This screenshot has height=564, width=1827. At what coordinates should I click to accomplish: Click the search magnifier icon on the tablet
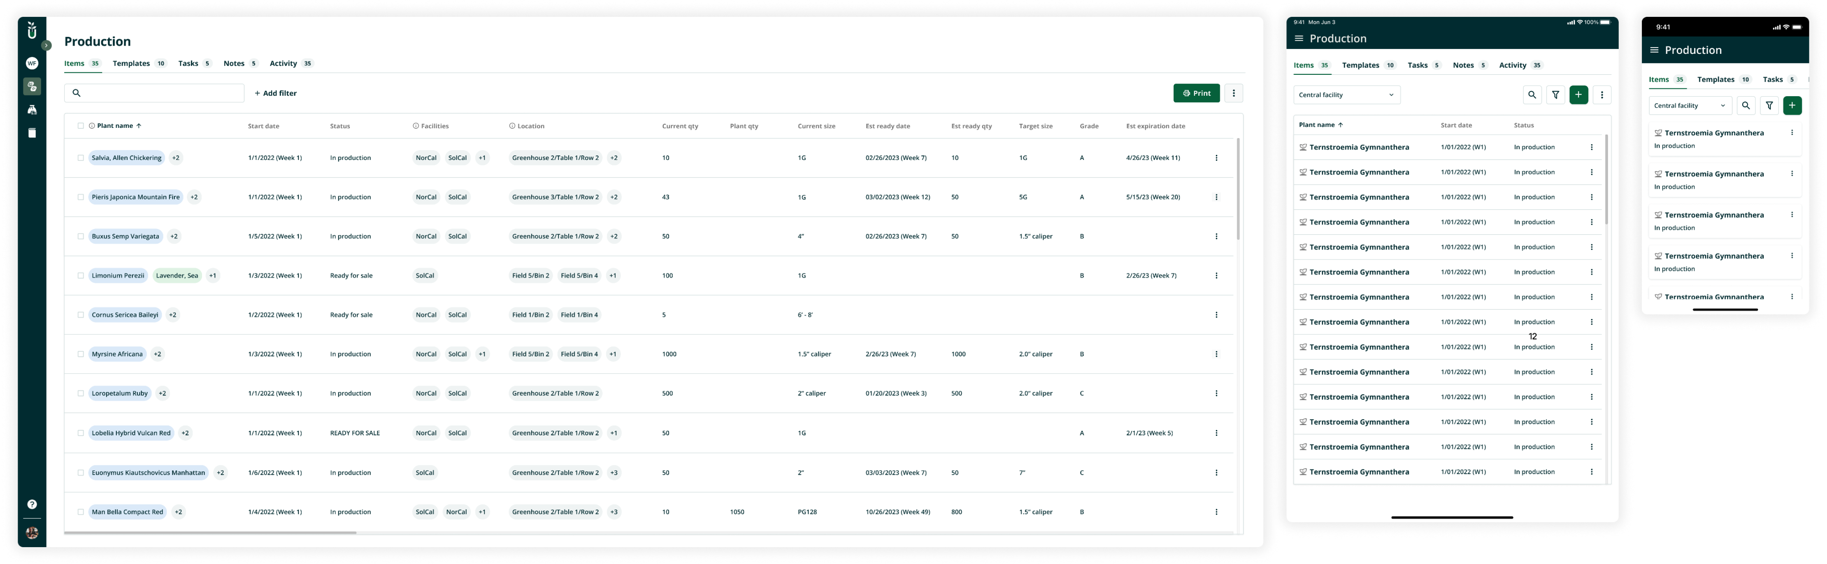click(1532, 94)
